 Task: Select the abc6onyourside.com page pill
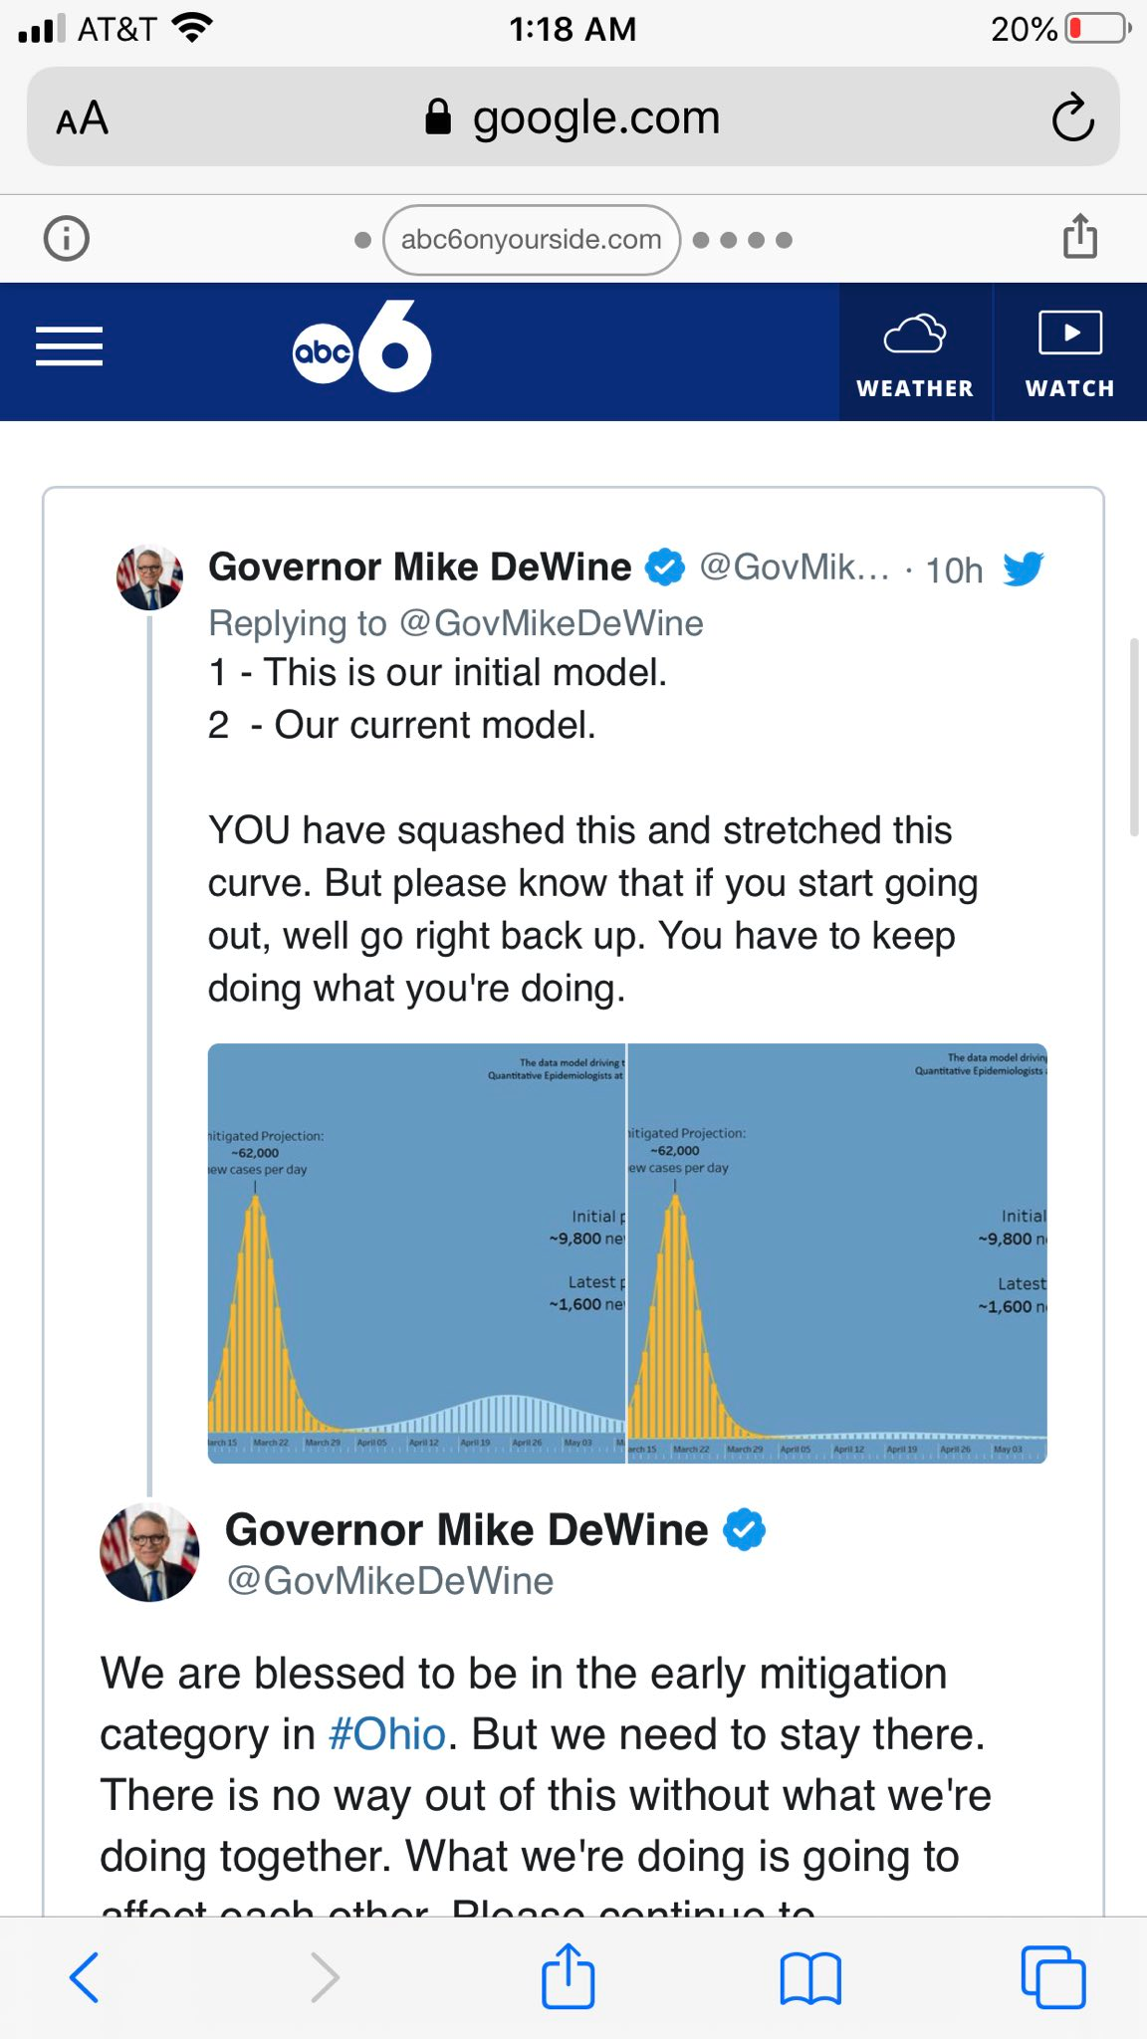pos(532,240)
